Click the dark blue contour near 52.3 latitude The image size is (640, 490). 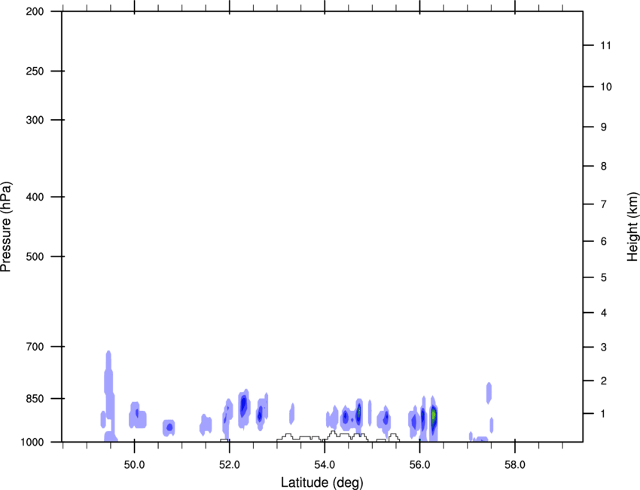243,406
